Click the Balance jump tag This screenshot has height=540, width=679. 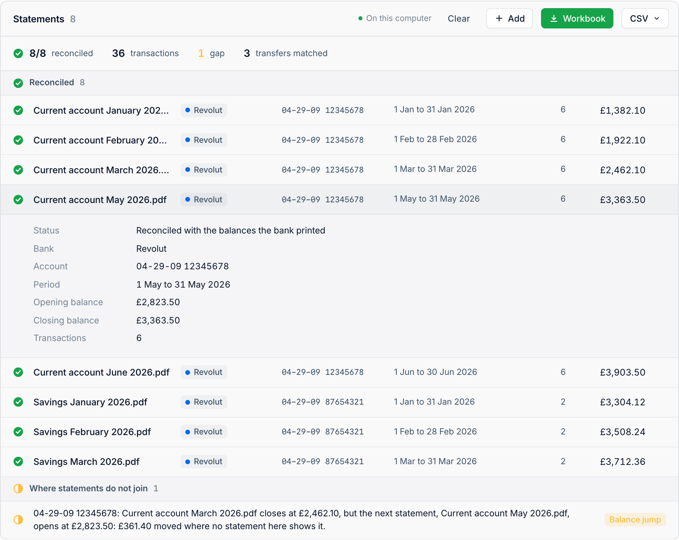pos(635,520)
